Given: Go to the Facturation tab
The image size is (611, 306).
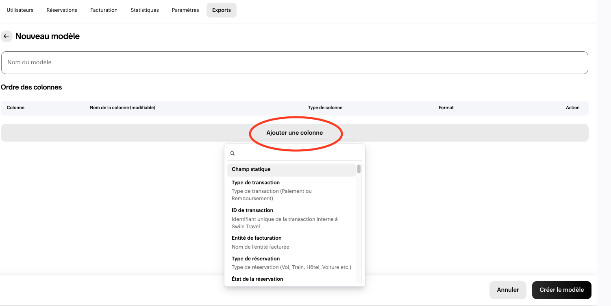Looking at the screenshot, I should tap(104, 10).
